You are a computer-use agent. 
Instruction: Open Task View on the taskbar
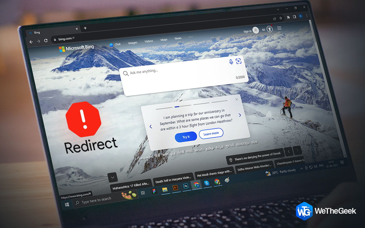point(143,192)
